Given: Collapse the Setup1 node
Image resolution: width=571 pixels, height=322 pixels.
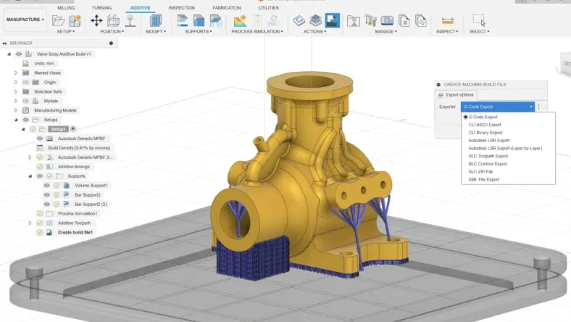Looking at the screenshot, I should pyautogui.click(x=23, y=129).
